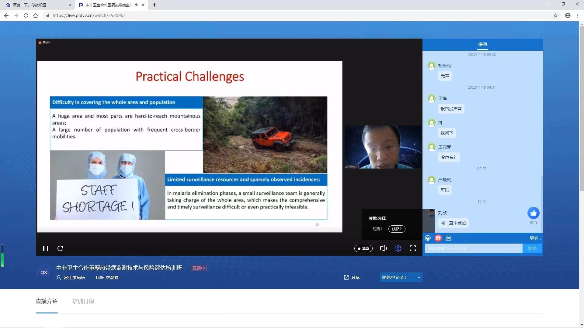Open the notice board icon in chat
The image size is (584, 328).
[x=448, y=238]
